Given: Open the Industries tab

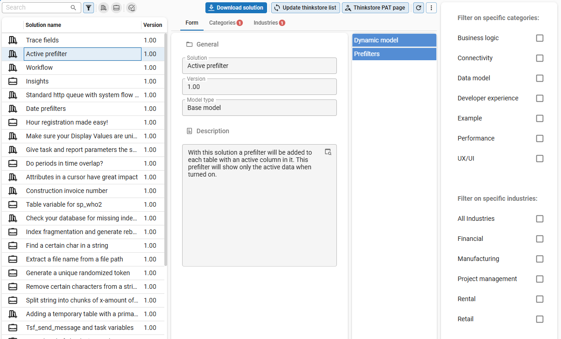Looking at the screenshot, I should [269, 23].
